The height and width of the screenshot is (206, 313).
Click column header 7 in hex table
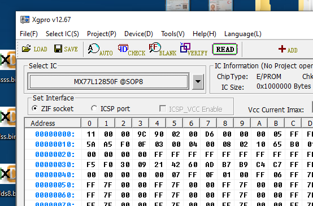pyautogui.click(x=208, y=123)
